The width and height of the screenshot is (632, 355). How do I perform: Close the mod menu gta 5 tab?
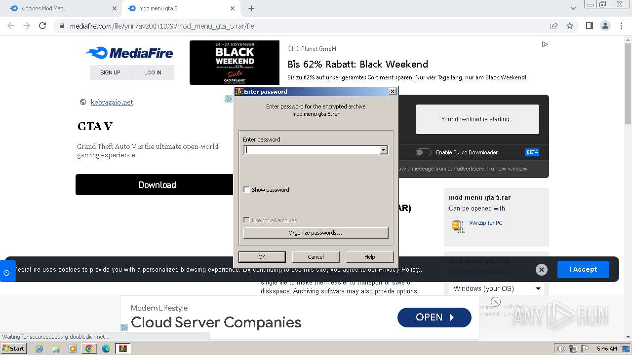coord(233,8)
